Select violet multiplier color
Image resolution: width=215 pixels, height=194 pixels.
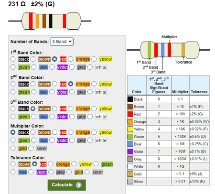coord(52,140)
